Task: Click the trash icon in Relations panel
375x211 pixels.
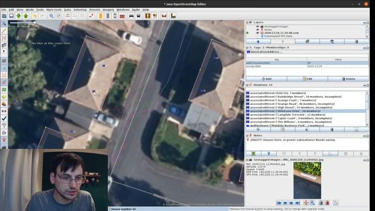Action: [332, 130]
